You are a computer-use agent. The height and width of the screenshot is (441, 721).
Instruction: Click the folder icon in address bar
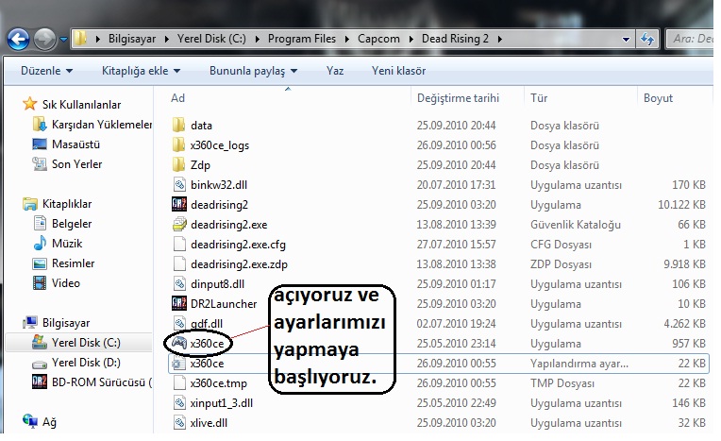click(80, 39)
